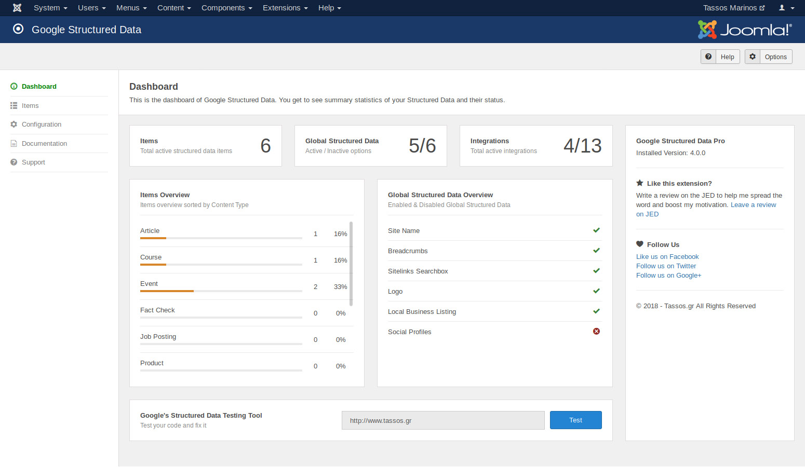The width and height of the screenshot is (805, 467).
Task: Open the Menus dropdown menu
Action: coord(131,8)
